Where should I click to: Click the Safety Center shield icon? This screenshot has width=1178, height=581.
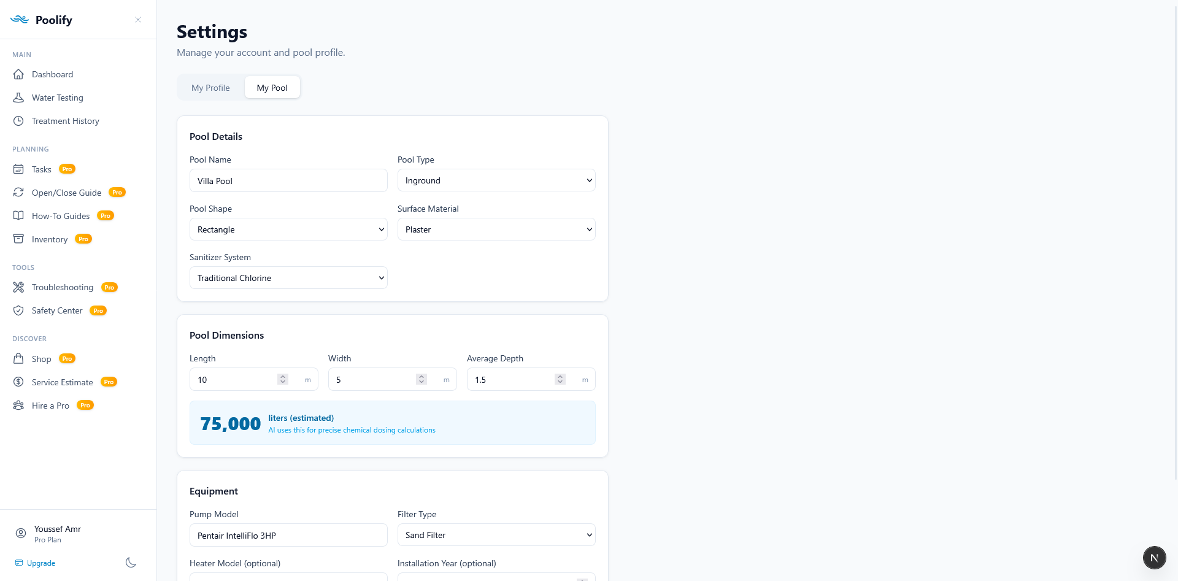pos(18,310)
